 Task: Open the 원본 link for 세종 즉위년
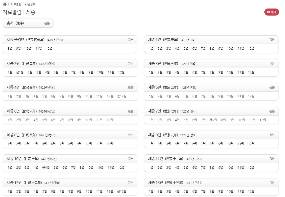point(130,40)
